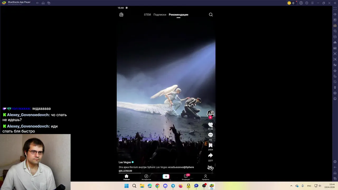This screenshot has height=190, width=338.
Task: Show hidden system tray icons
Action: 291,186
